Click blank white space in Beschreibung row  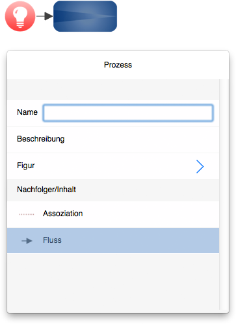[x=141, y=140]
